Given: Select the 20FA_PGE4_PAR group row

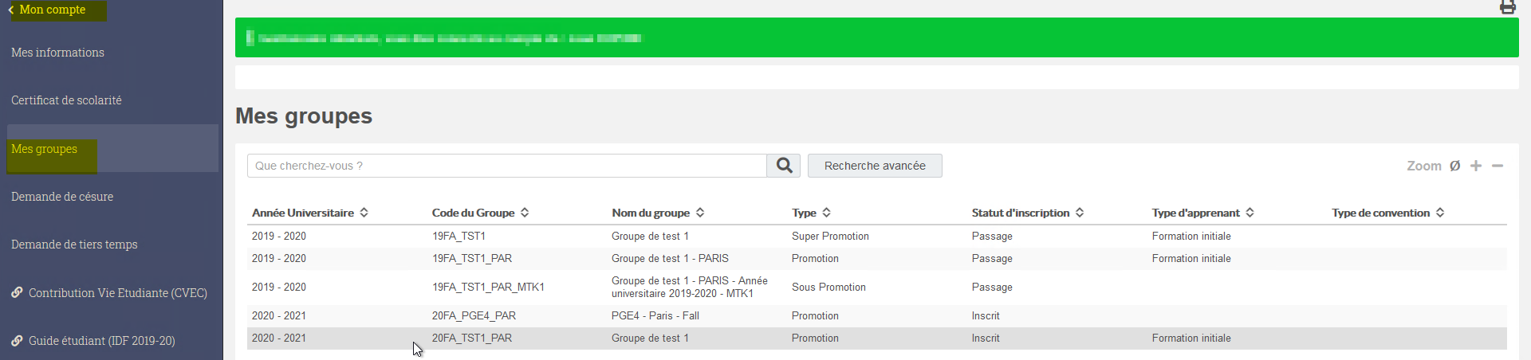Looking at the screenshot, I should click(877, 316).
